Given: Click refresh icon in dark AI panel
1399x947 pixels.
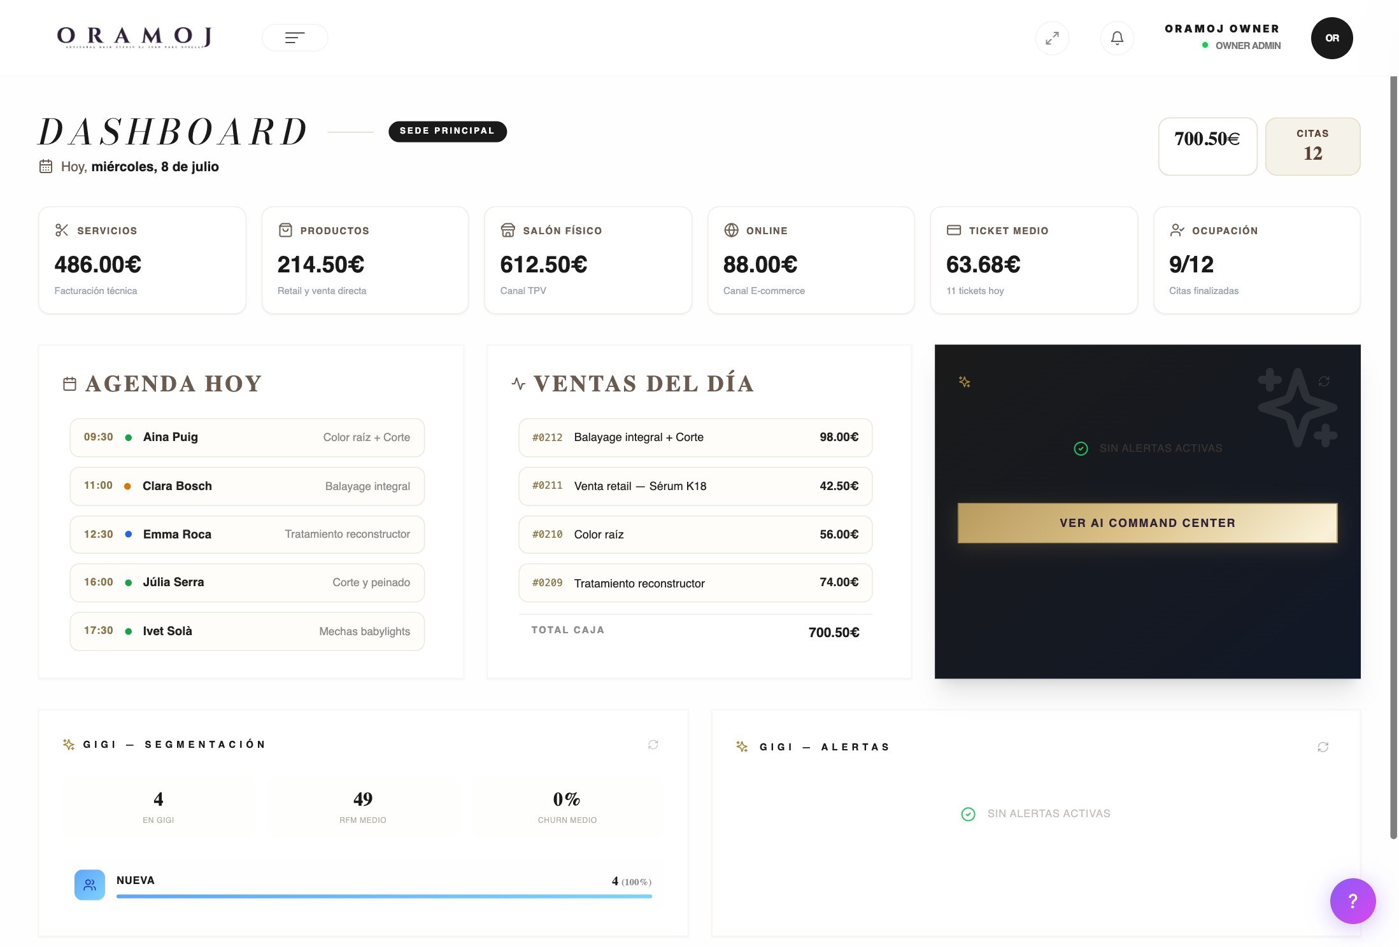Looking at the screenshot, I should [x=1324, y=381].
